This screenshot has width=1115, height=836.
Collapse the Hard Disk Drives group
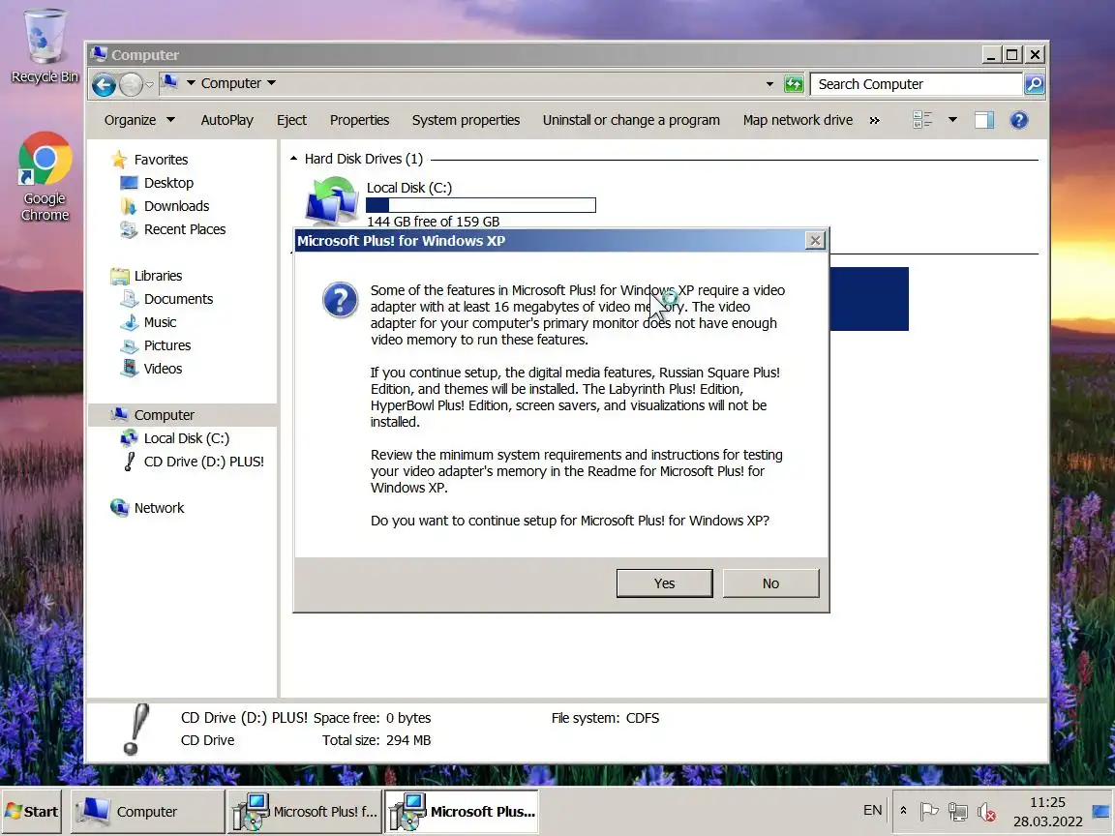pyautogui.click(x=293, y=159)
